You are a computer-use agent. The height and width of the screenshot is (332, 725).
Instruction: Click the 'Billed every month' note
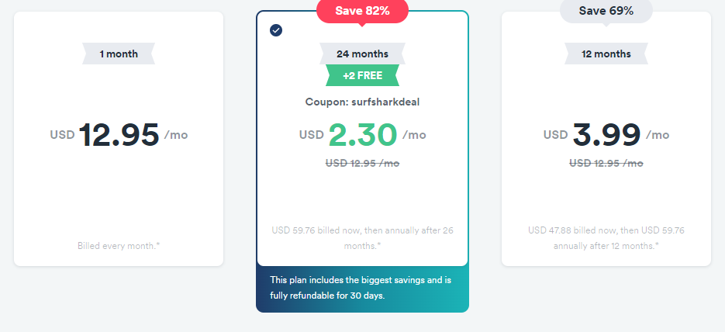click(119, 246)
